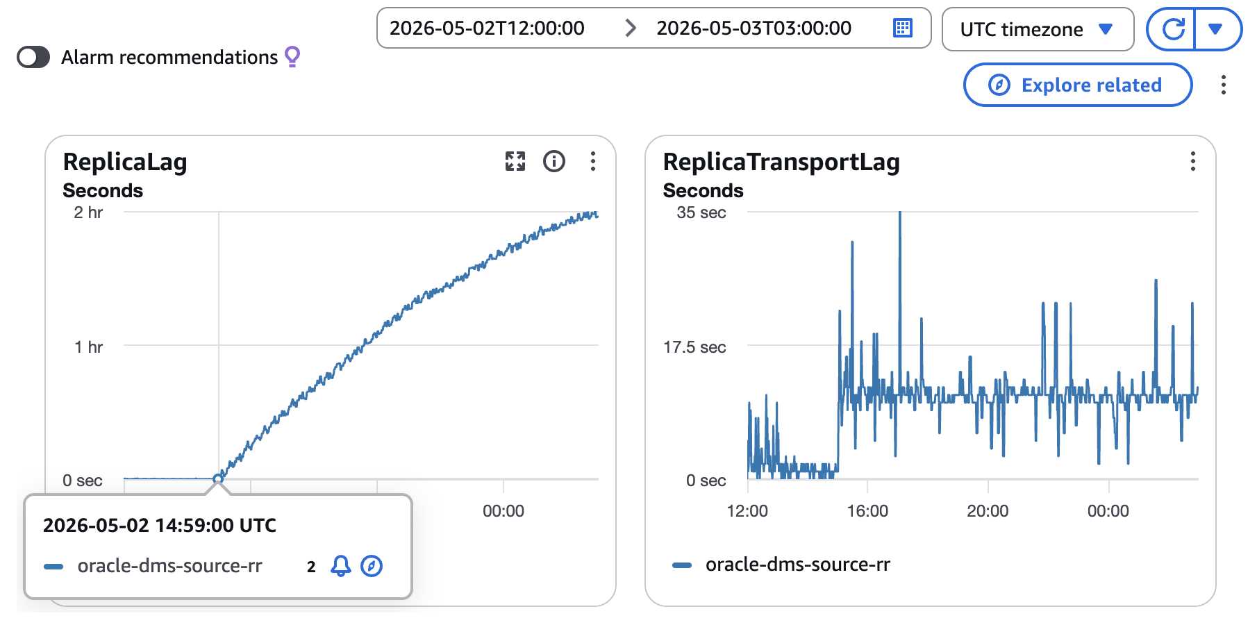Edit the end time 2026-05-03T03:00:00
The height and width of the screenshot is (625, 1257).
pyautogui.click(x=754, y=28)
